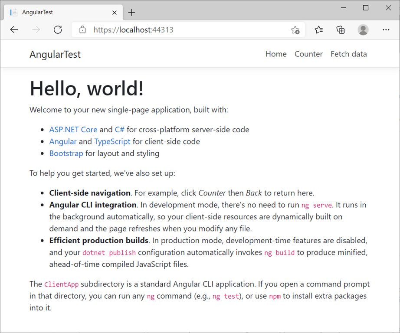Open a new browser tab

(131, 12)
